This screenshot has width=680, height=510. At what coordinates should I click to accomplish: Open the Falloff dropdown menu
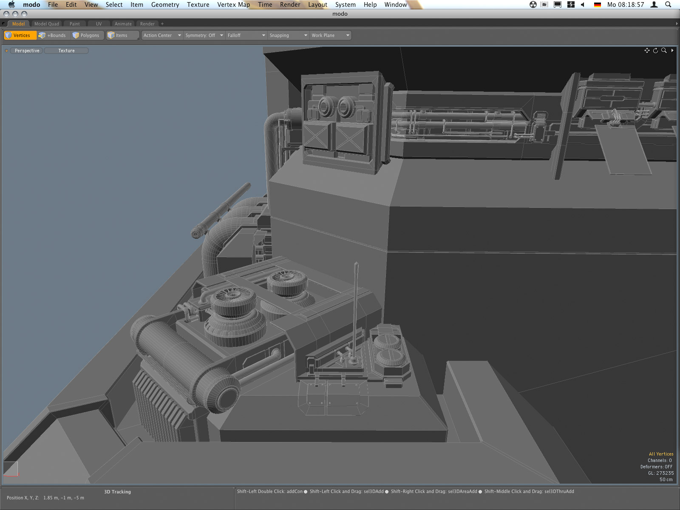click(246, 35)
